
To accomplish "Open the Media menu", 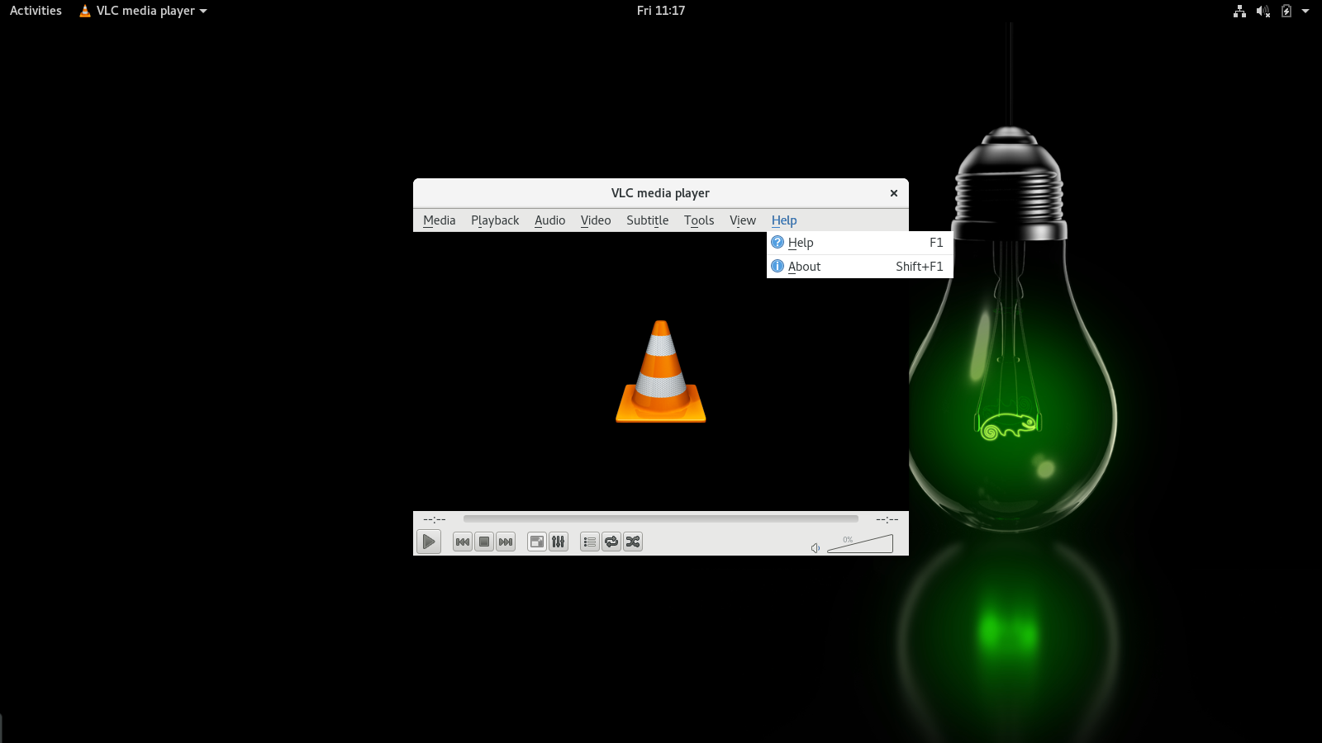I will [439, 220].
